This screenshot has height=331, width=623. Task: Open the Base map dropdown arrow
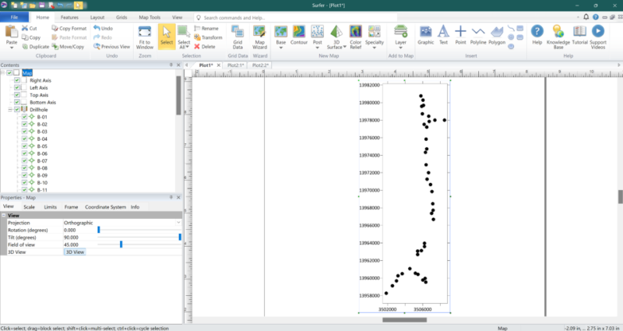pyautogui.click(x=281, y=48)
